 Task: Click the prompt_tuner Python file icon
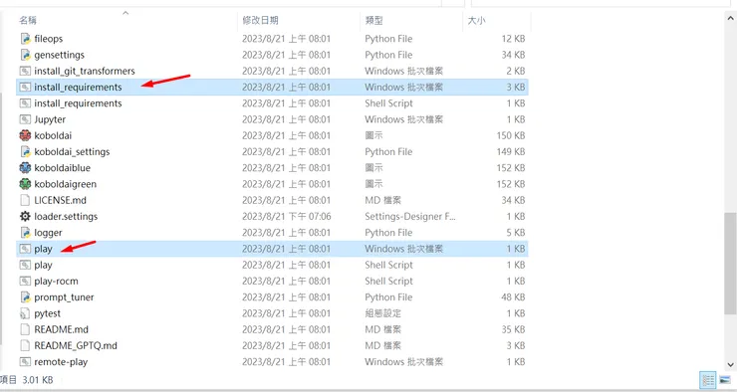coord(25,297)
